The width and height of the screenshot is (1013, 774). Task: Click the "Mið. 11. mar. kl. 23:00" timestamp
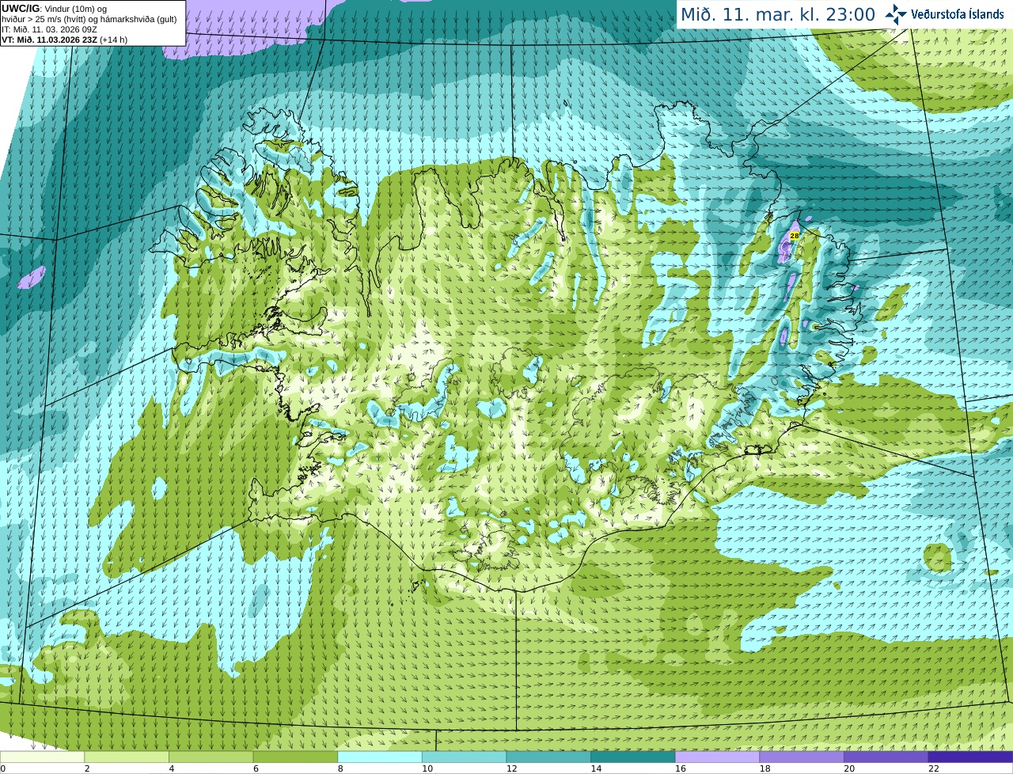pyautogui.click(x=778, y=14)
